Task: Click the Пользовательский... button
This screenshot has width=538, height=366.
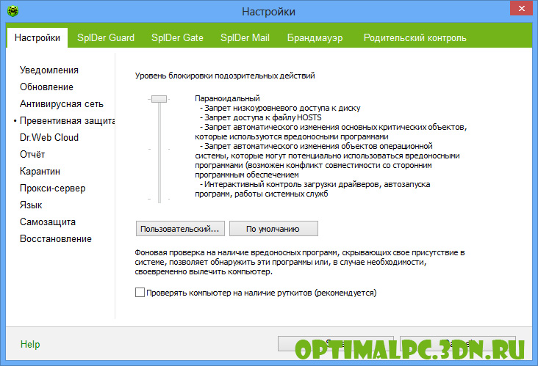Action: coord(180,229)
